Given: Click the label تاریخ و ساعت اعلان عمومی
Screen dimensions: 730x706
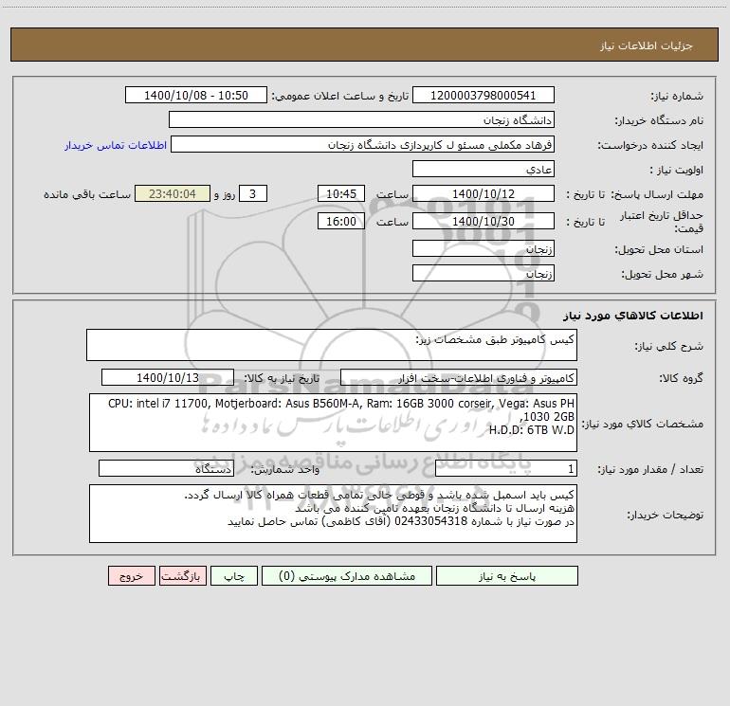Looking at the screenshot, I should pyautogui.click(x=340, y=96).
